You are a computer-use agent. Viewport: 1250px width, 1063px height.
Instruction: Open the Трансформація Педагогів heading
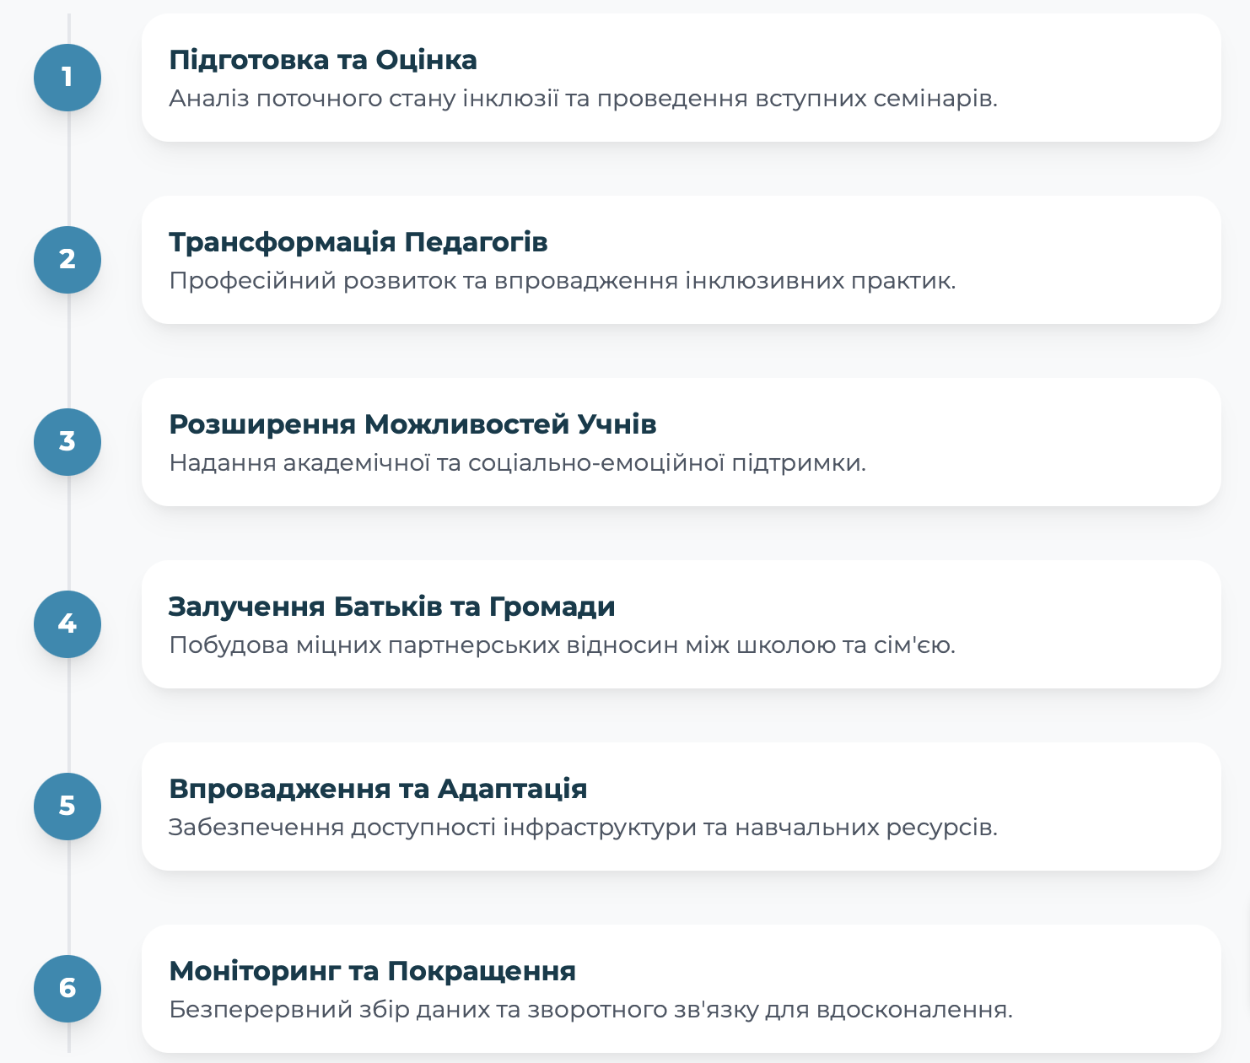point(358,242)
